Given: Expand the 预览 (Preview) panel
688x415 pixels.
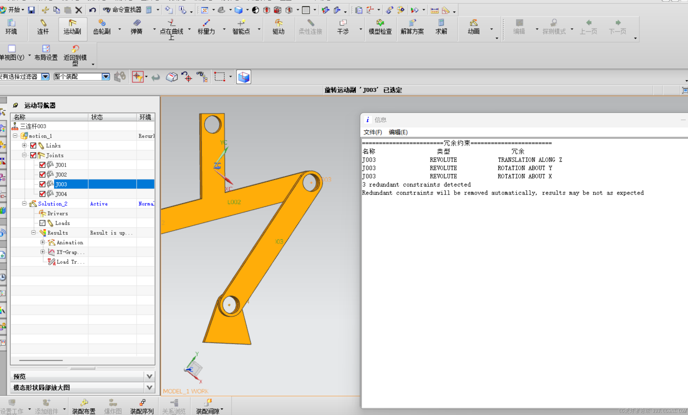Looking at the screenshot, I should (149, 376).
